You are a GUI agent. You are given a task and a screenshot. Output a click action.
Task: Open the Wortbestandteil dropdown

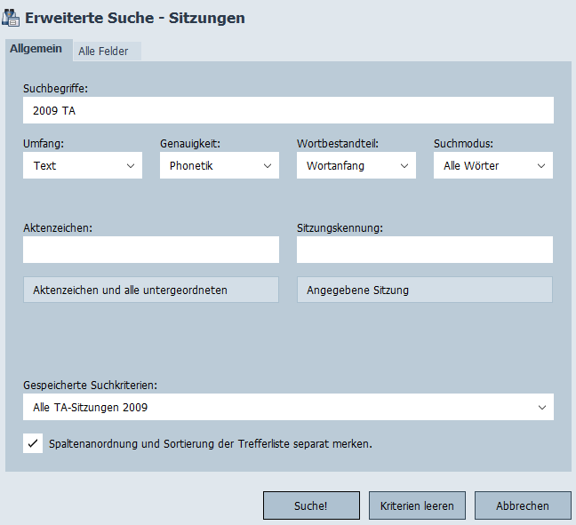356,165
